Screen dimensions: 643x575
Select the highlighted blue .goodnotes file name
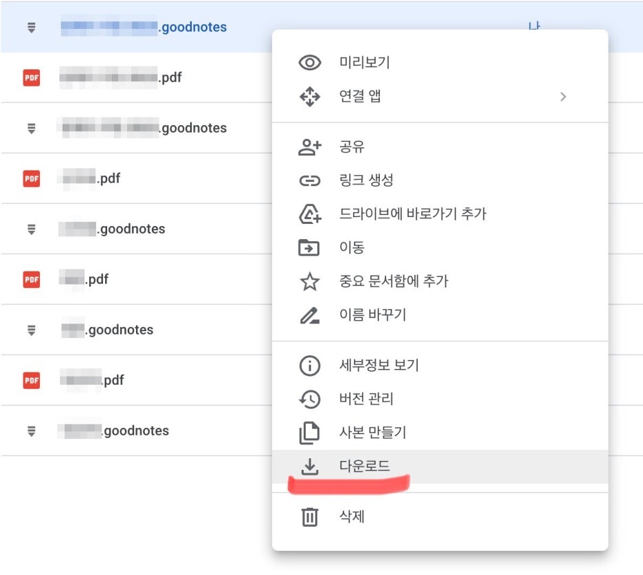click(144, 27)
